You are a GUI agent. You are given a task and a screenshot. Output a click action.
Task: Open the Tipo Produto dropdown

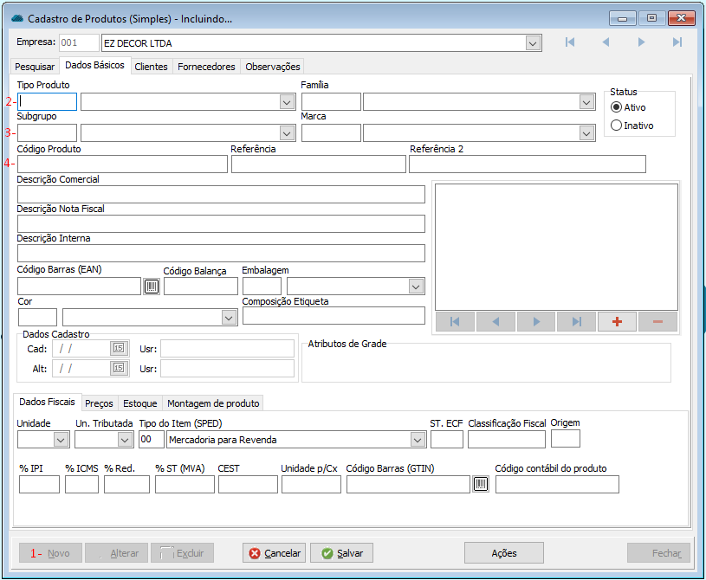pyautogui.click(x=288, y=102)
